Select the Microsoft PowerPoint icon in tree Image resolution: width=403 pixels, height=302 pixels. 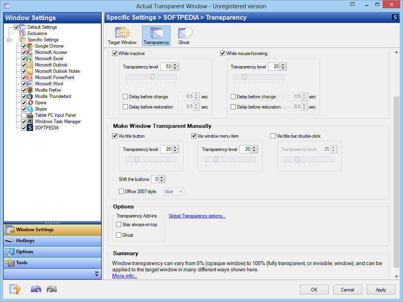30,77
